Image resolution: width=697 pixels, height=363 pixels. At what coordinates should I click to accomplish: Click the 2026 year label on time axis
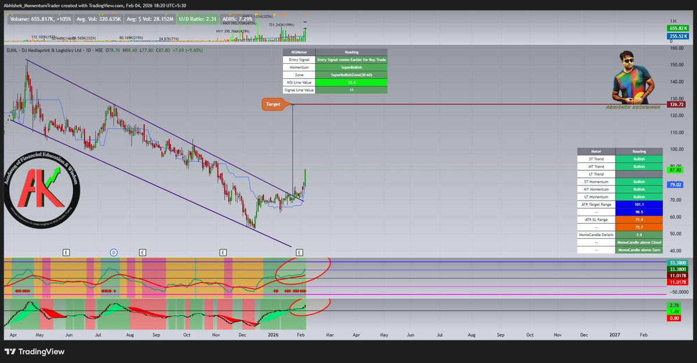(x=272, y=335)
